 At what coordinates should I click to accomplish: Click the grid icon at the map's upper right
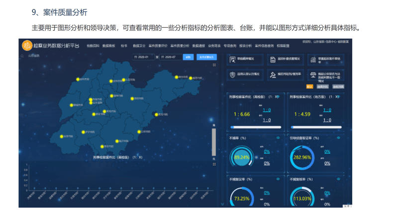tap(214, 65)
